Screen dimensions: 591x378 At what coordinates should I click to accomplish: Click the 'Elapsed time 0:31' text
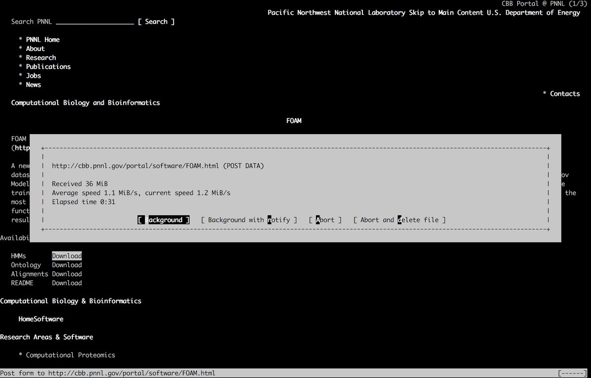pos(84,202)
